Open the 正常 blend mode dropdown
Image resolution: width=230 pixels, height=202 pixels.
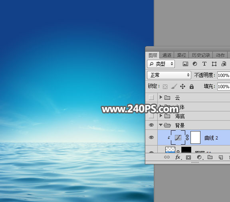169,75
